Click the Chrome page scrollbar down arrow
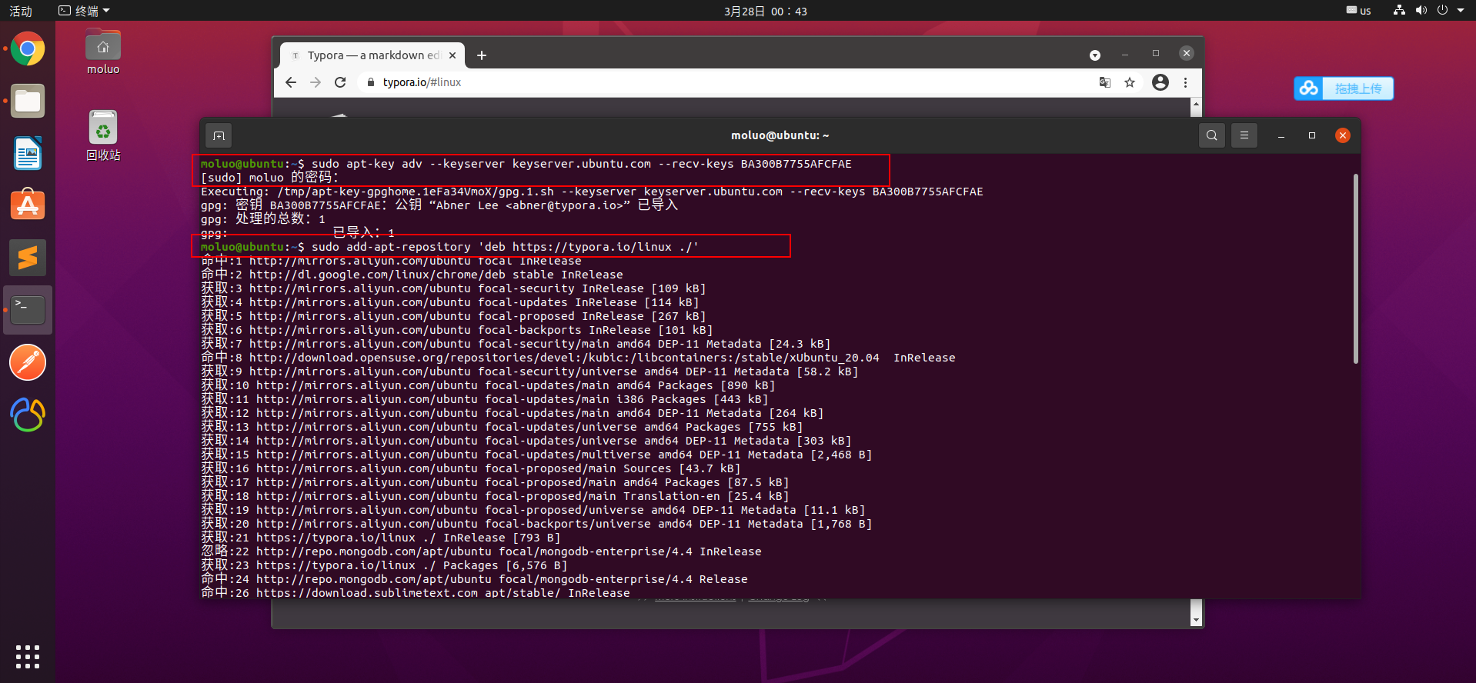This screenshot has height=683, width=1476. (1196, 620)
